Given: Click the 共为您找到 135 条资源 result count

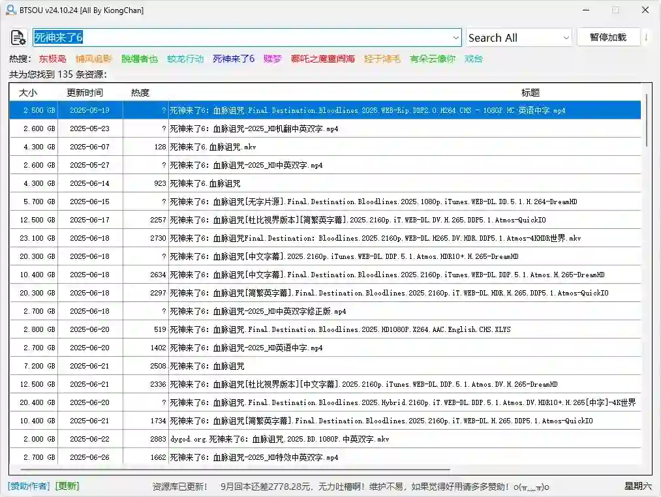Looking at the screenshot, I should coord(58,74).
